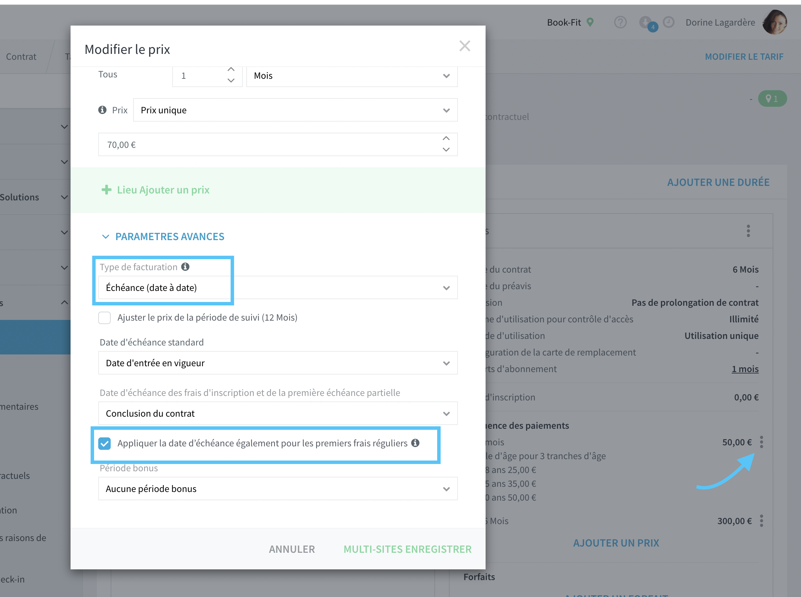Screen dimensions: 801x597
Task: Open Dorine Lagardère profile avatar
Action: pos(775,22)
